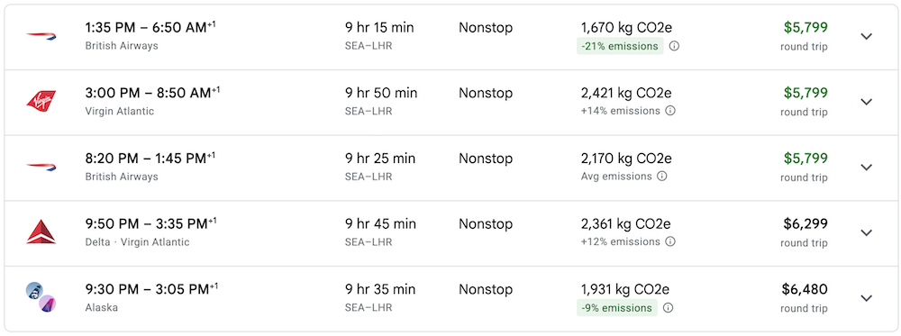This screenshot has width=901, height=336.
Task: Expand the Delta 9:50 PM flight details
Action: 867,232
